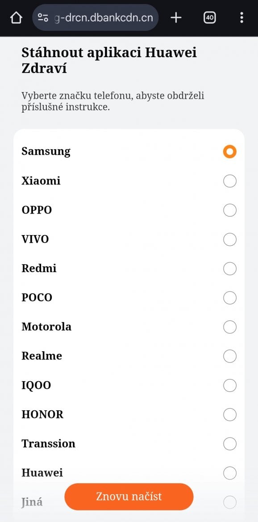Image resolution: width=258 pixels, height=522 pixels.
Task: Open the three-dot browser menu
Action: [x=241, y=17]
